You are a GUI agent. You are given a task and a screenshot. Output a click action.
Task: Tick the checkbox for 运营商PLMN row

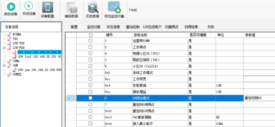pyautogui.click(x=91, y=41)
